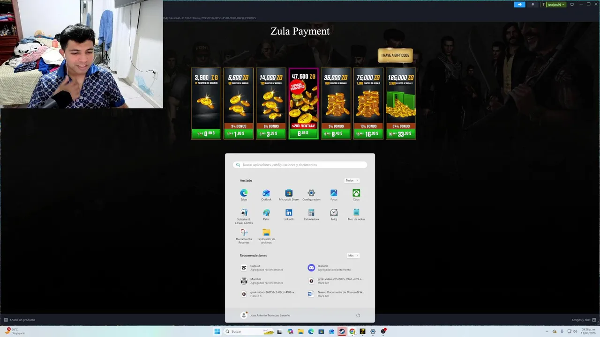Launch Paint from pinned apps
The width and height of the screenshot is (600, 337).
pos(266,215)
